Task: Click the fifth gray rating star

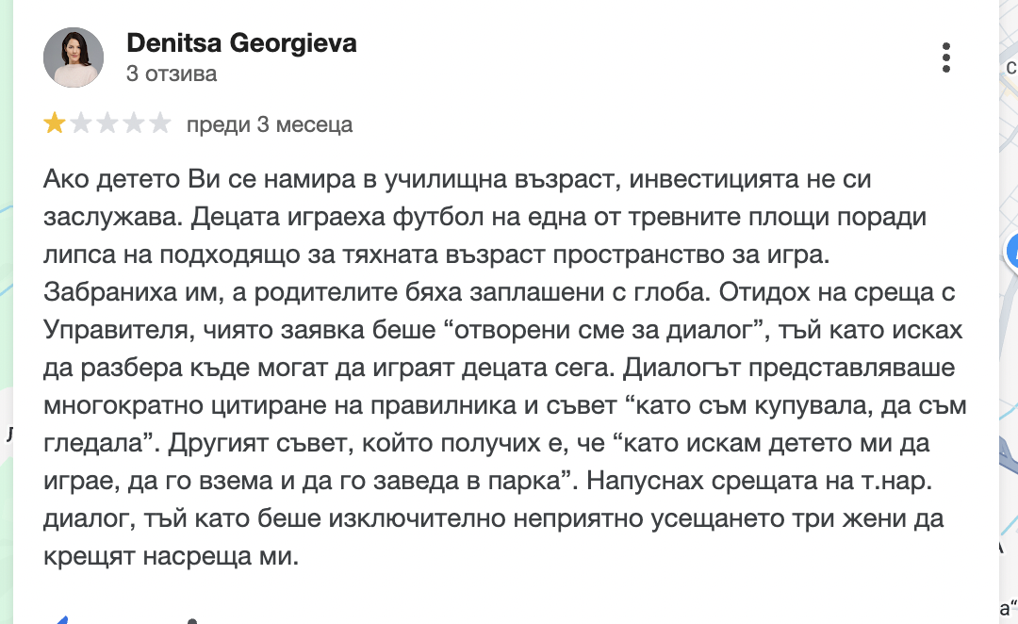Action: pos(160,123)
